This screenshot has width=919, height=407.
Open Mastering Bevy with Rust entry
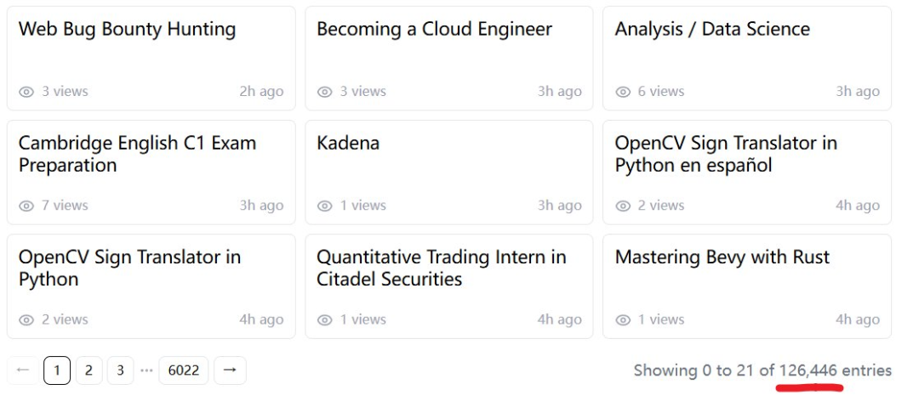722,257
